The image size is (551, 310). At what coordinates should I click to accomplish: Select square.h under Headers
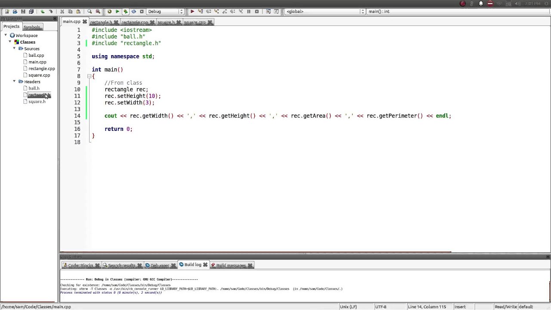pyautogui.click(x=37, y=102)
